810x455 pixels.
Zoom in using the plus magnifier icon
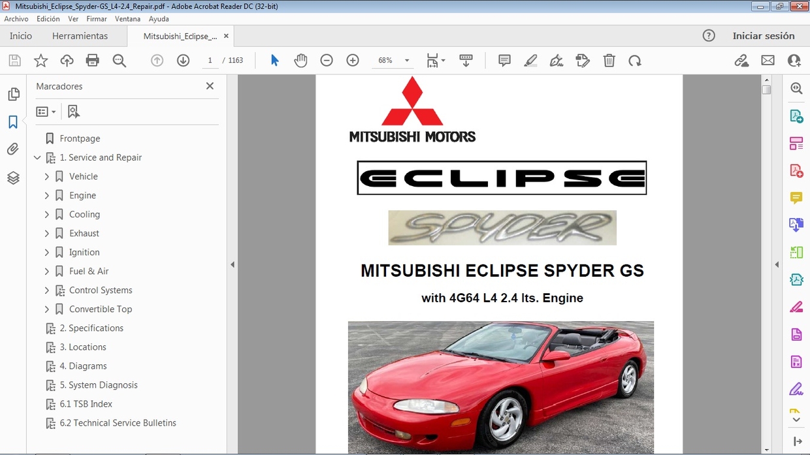pyautogui.click(x=352, y=60)
